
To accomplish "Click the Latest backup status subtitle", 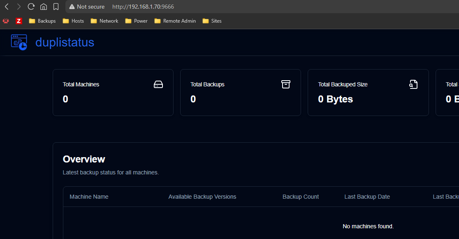I will [x=111, y=172].
